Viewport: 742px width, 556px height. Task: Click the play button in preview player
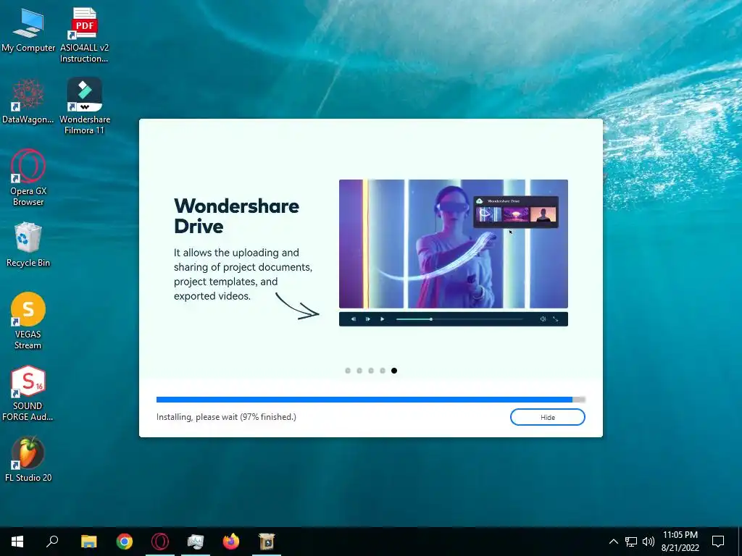[383, 319]
